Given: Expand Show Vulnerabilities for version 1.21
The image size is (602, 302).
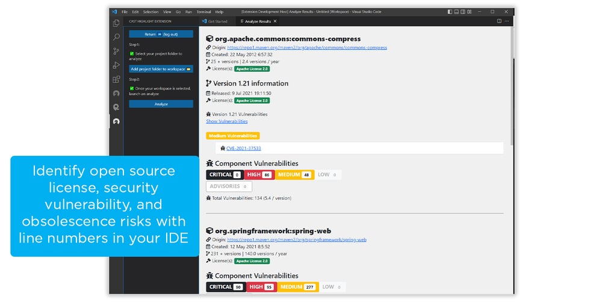Looking at the screenshot, I should [x=226, y=121].
